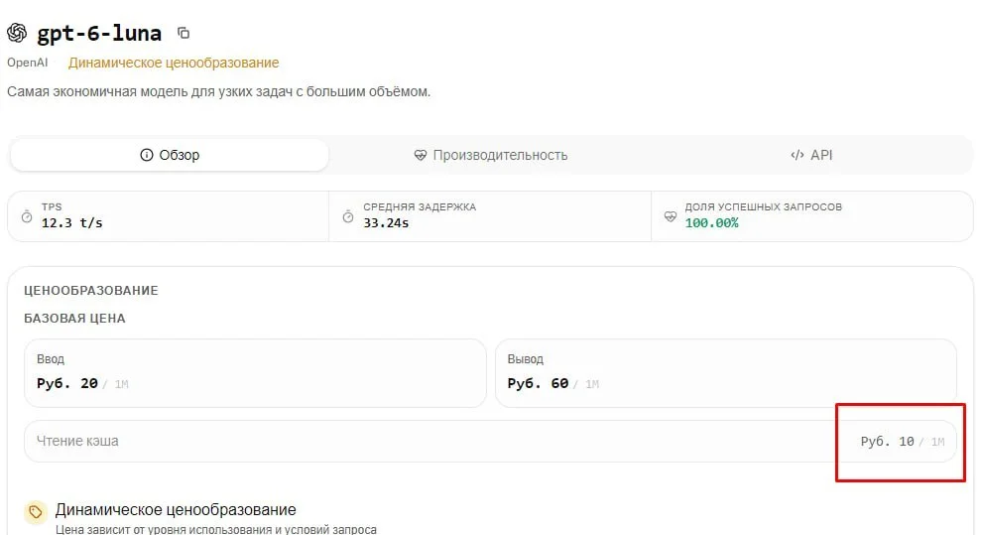
Task: Select the 12.3 t/s value
Action: 72,222
